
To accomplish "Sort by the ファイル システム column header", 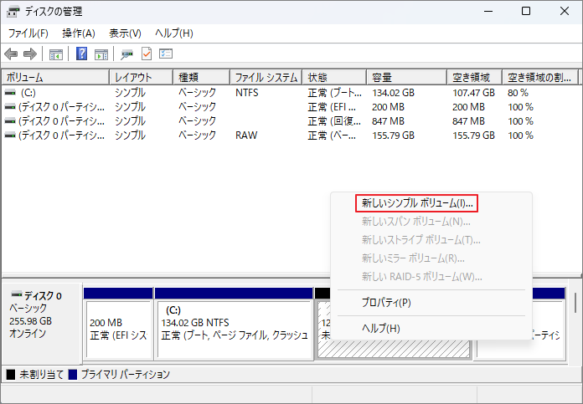I will (x=266, y=77).
